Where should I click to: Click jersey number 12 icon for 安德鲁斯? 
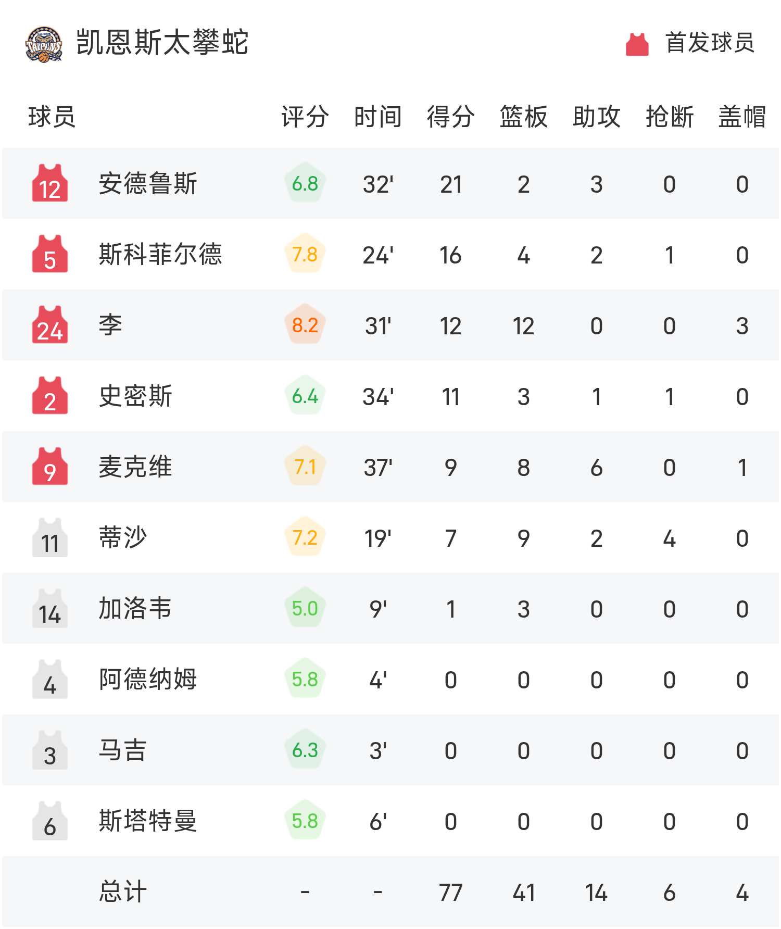point(50,183)
